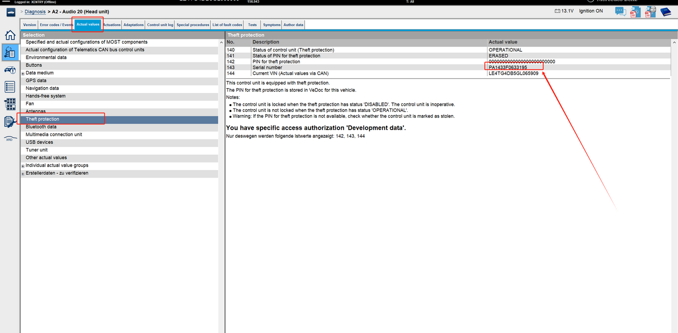Expand Individual actual value groups
The height and width of the screenshot is (333, 678).
coord(23,166)
